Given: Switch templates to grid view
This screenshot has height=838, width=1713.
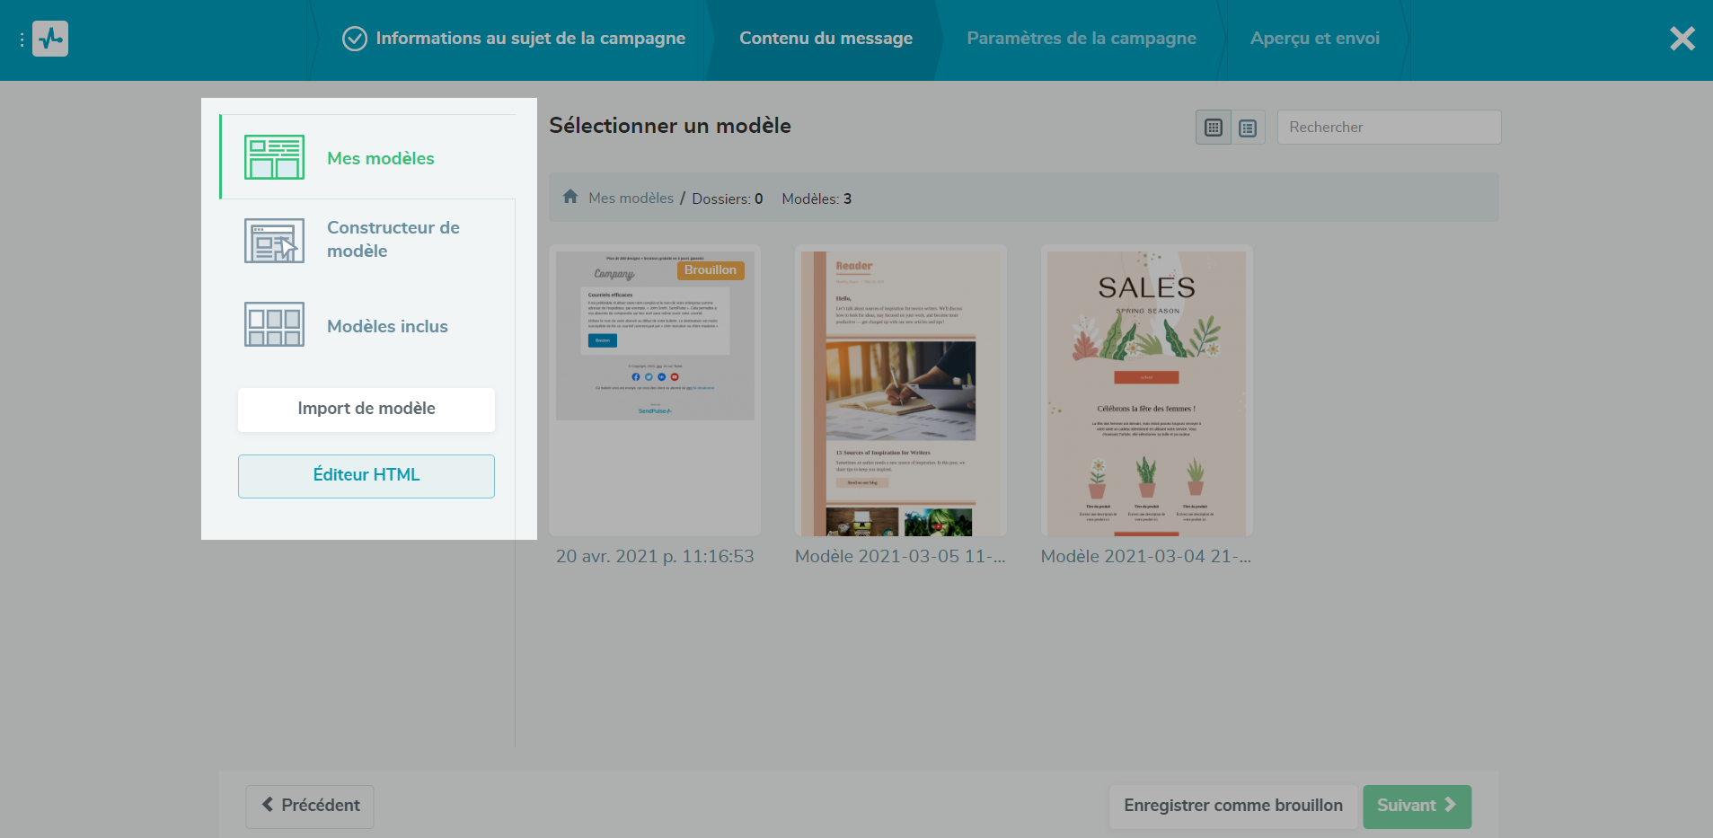Looking at the screenshot, I should click(x=1213, y=127).
